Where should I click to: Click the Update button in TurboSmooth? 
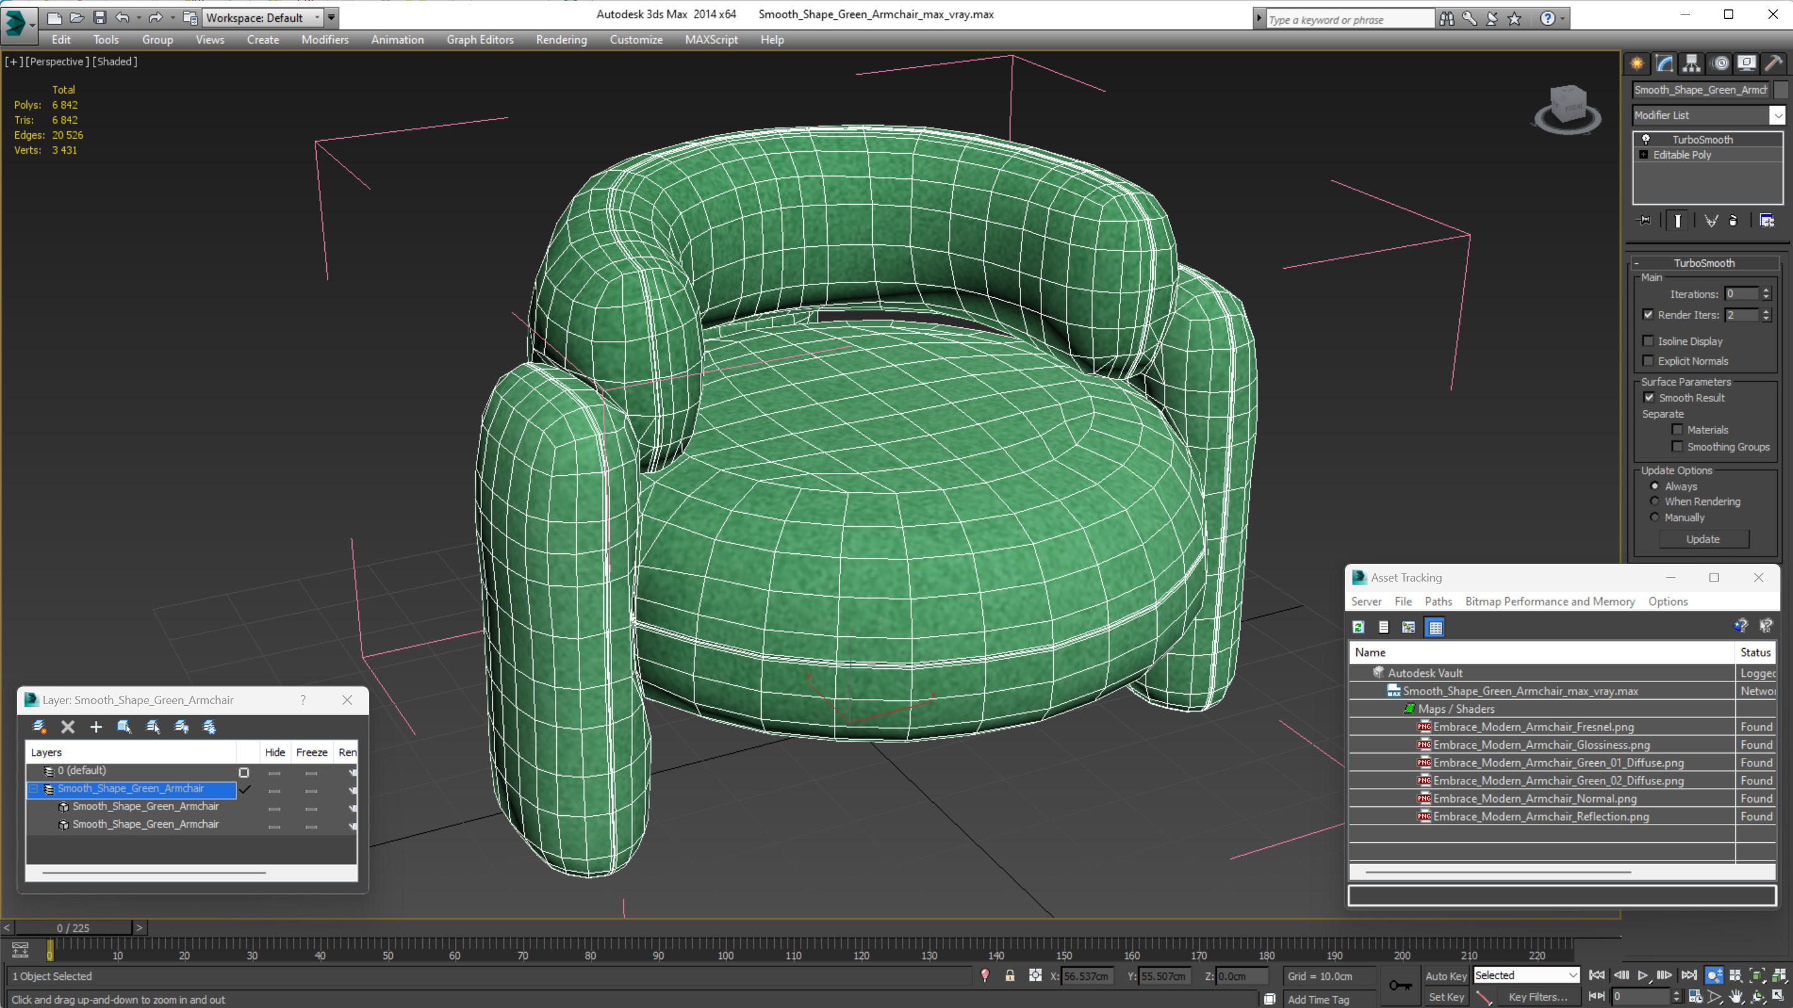click(1703, 539)
